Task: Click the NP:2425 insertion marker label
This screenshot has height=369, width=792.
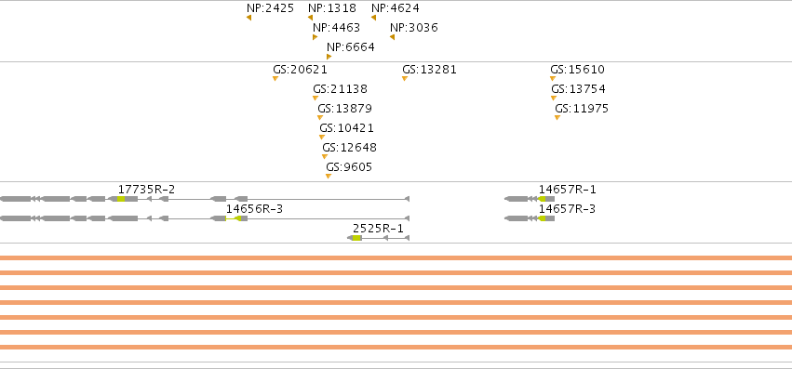Action: (x=270, y=8)
